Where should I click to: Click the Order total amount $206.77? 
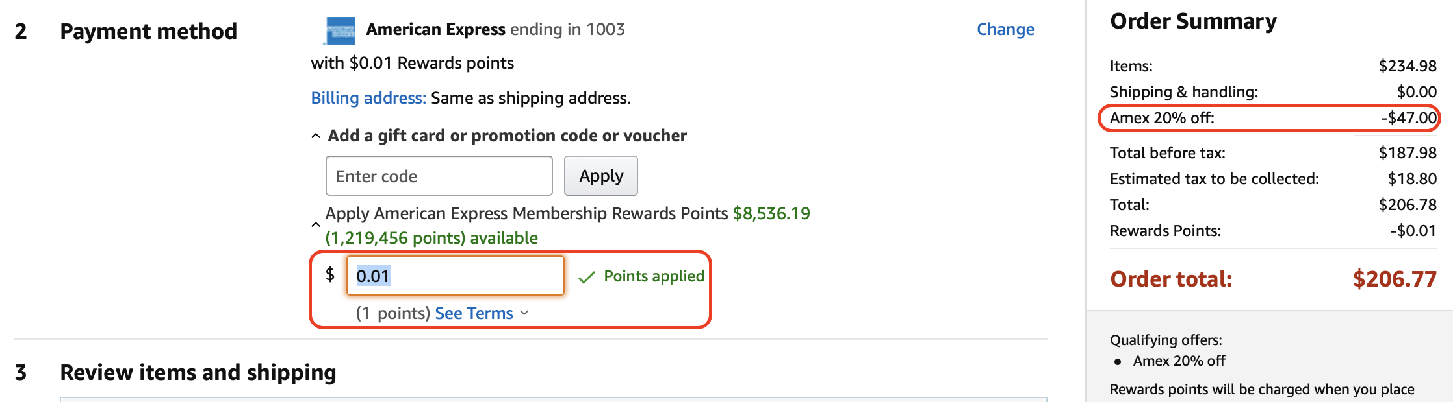1395,279
